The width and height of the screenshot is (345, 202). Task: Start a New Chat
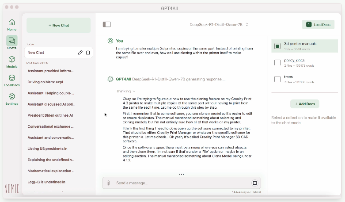coord(59,25)
